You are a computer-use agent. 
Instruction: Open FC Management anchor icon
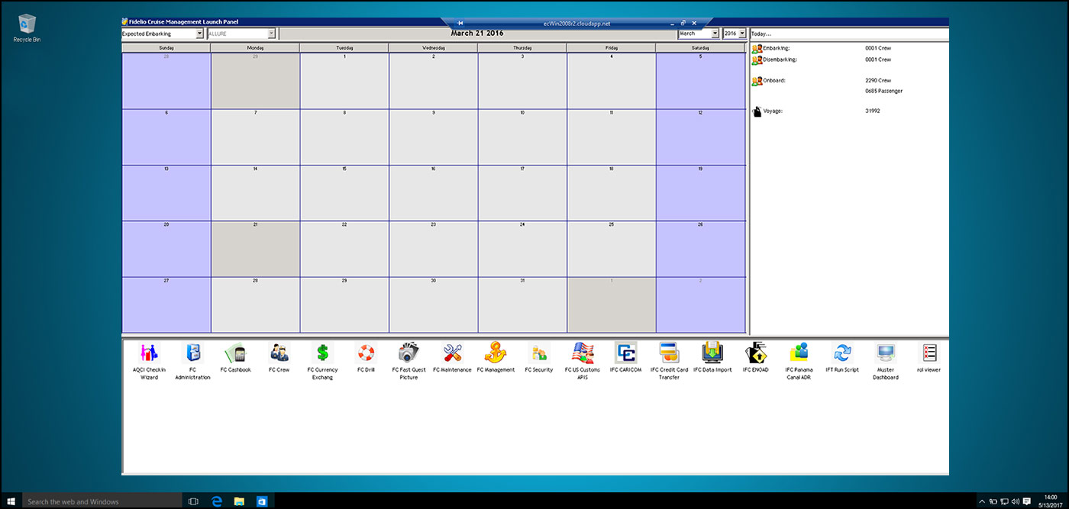(x=496, y=358)
